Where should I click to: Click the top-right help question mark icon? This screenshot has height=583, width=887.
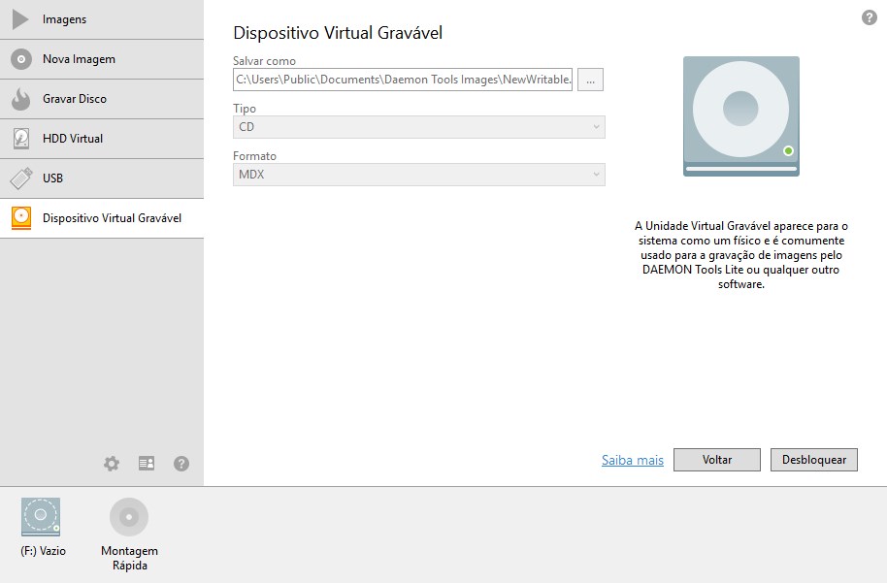[870, 17]
